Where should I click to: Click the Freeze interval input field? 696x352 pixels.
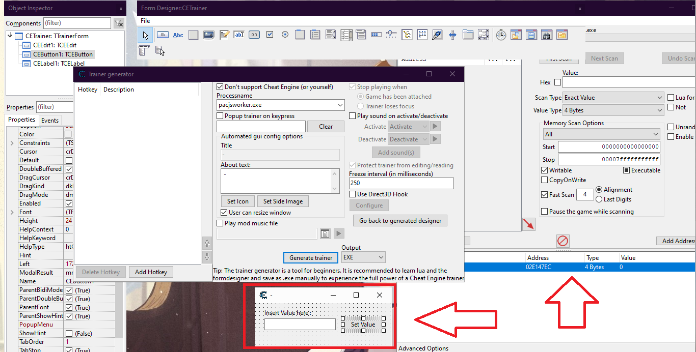[x=401, y=183]
